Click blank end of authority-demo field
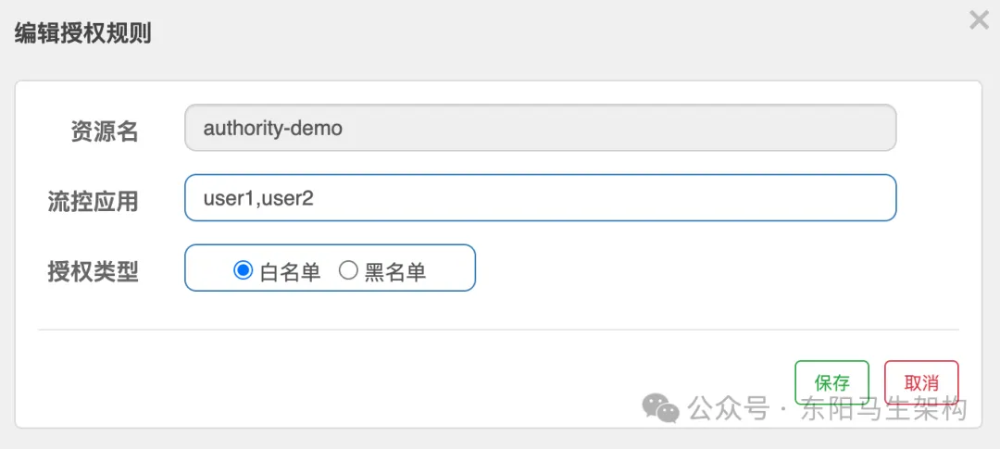1000x449 pixels. tap(648, 128)
